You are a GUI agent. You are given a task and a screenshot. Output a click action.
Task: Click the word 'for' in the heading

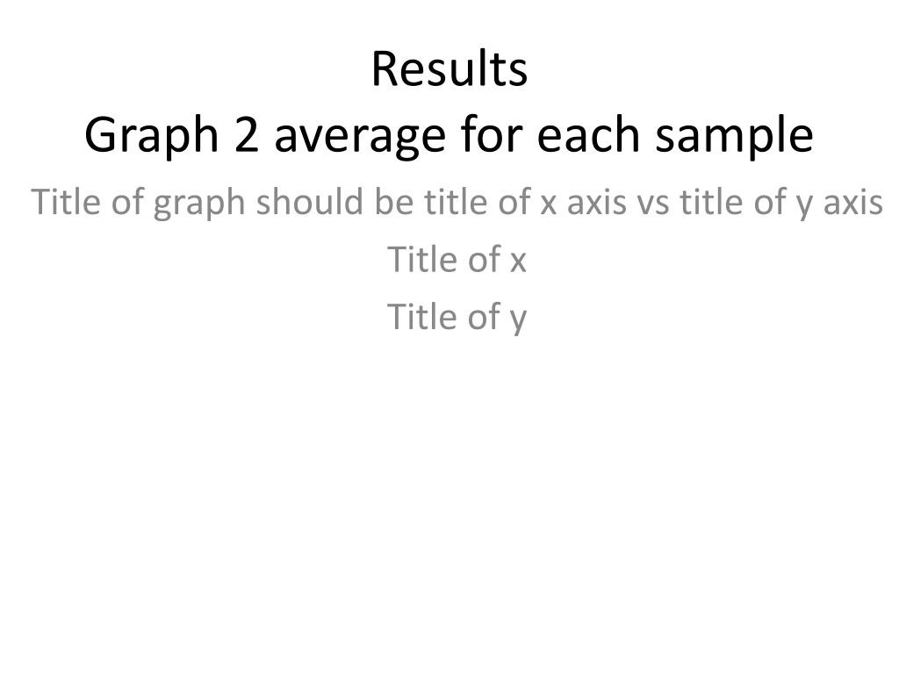[491, 133]
